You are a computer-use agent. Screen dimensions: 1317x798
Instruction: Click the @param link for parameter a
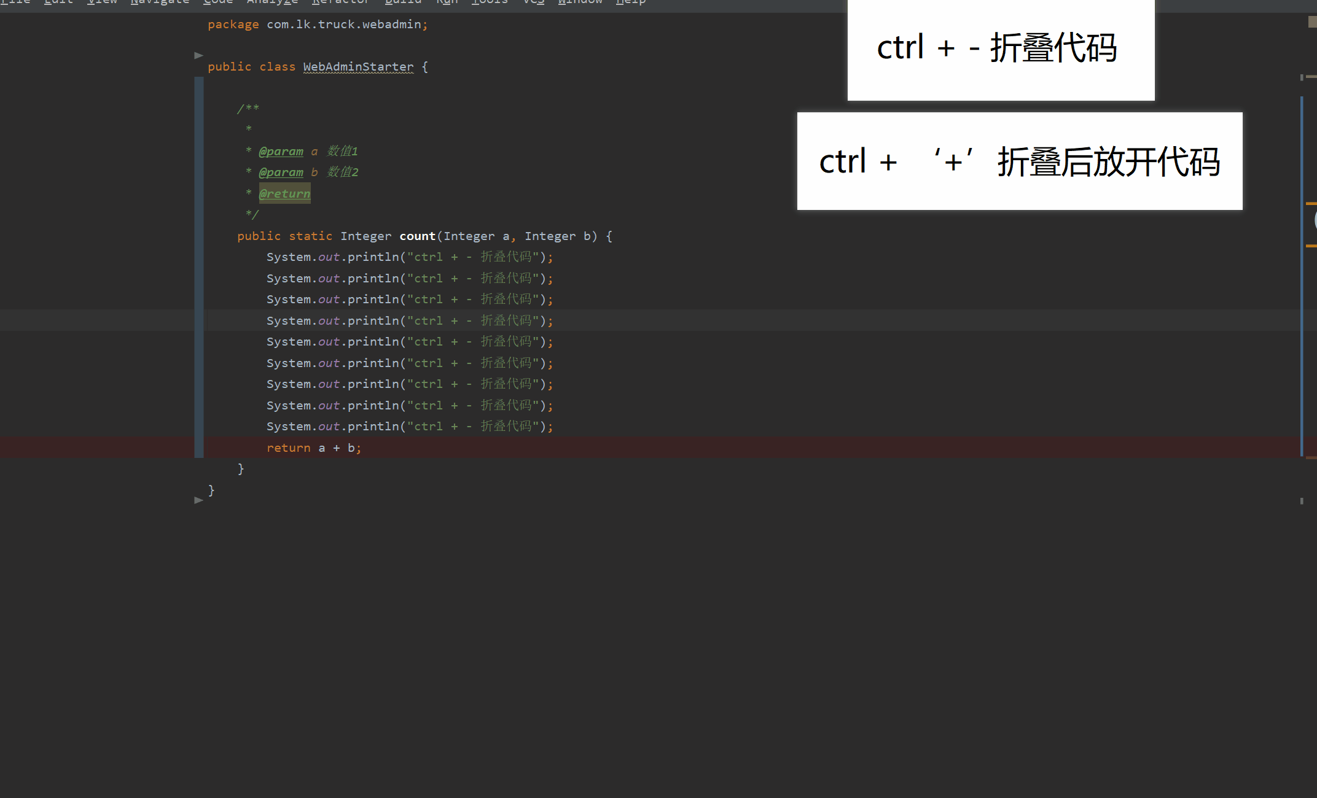(x=281, y=151)
